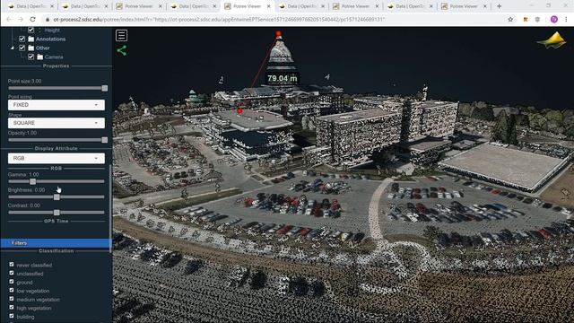Click the sidebar vertical scrollbar
574x323 pixels.
pyautogui.click(x=110, y=209)
